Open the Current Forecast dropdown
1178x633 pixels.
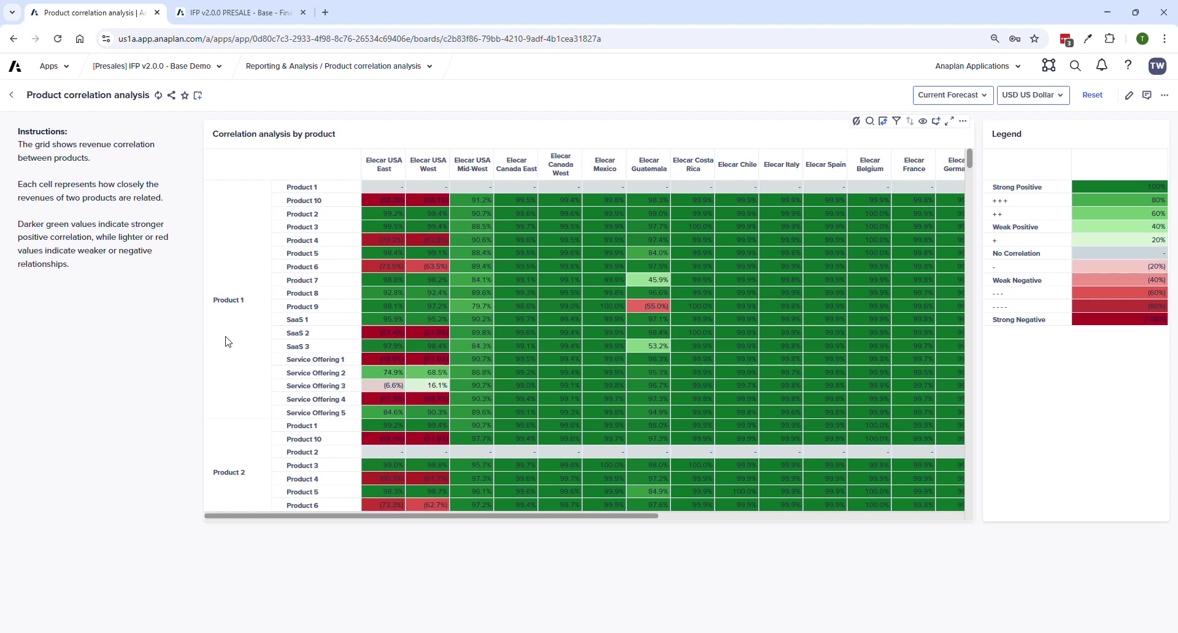click(x=953, y=95)
